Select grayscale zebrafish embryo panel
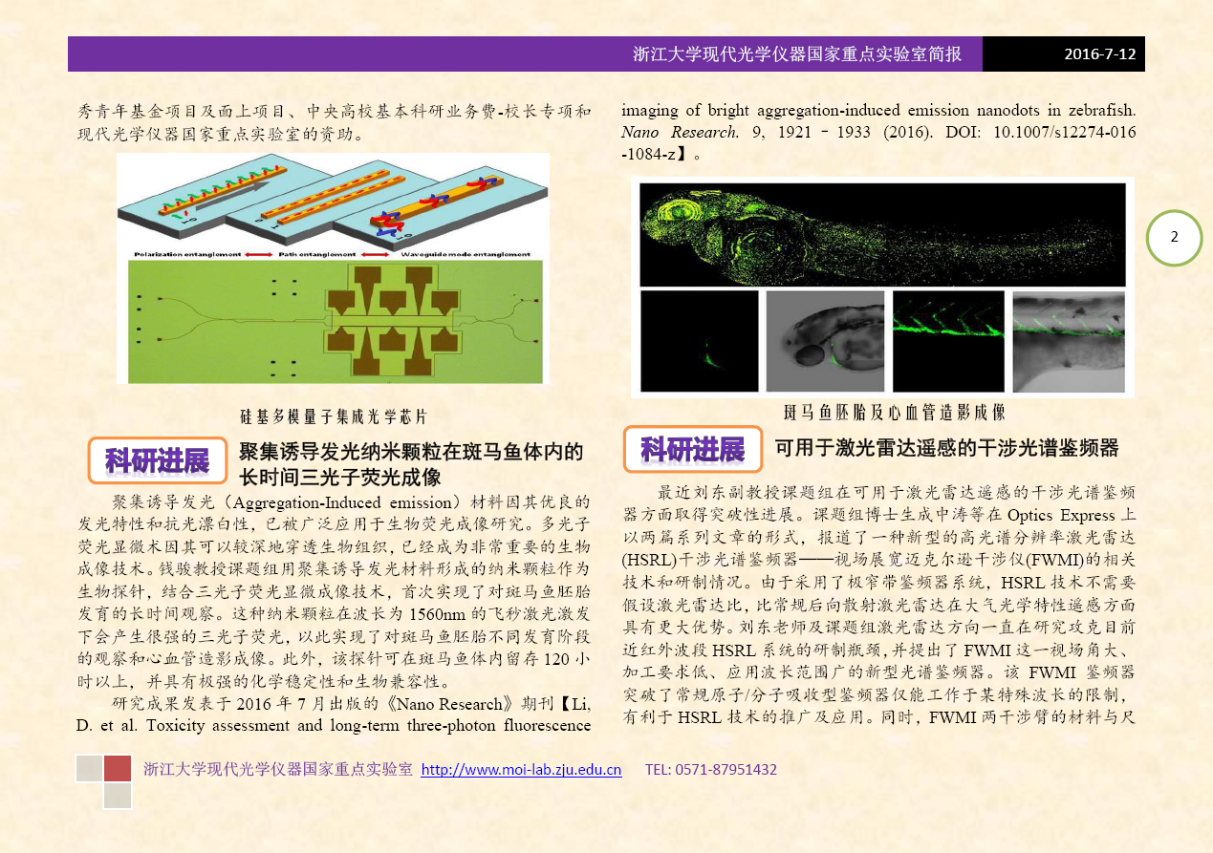This screenshot has height=853, width=1213. point(825,341)
